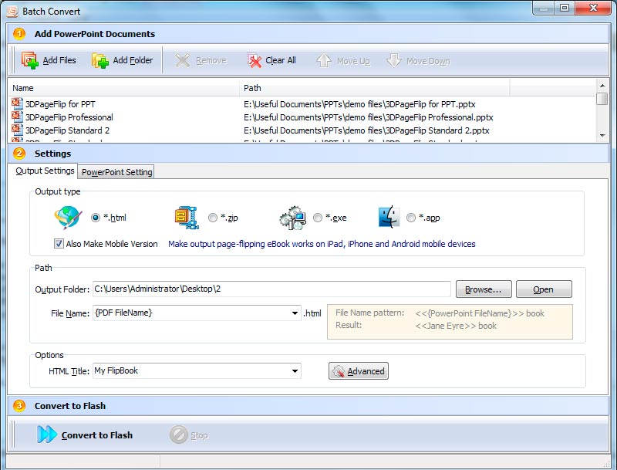Click the Move Up toolbar button
The image size is (617, 470).
coord(343,60)
